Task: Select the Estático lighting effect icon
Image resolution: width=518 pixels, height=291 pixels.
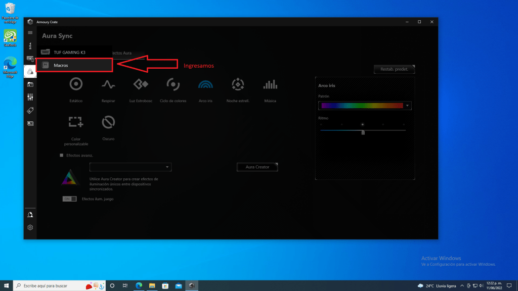Action: point(76,84)
